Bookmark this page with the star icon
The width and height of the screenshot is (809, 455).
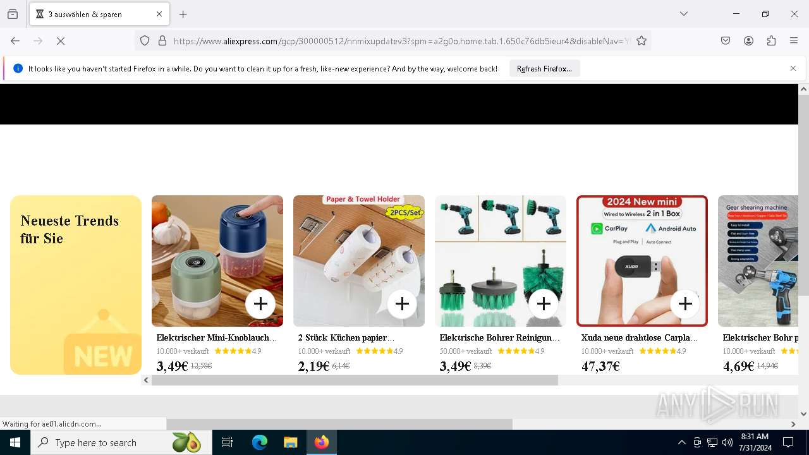click(642, 41)
